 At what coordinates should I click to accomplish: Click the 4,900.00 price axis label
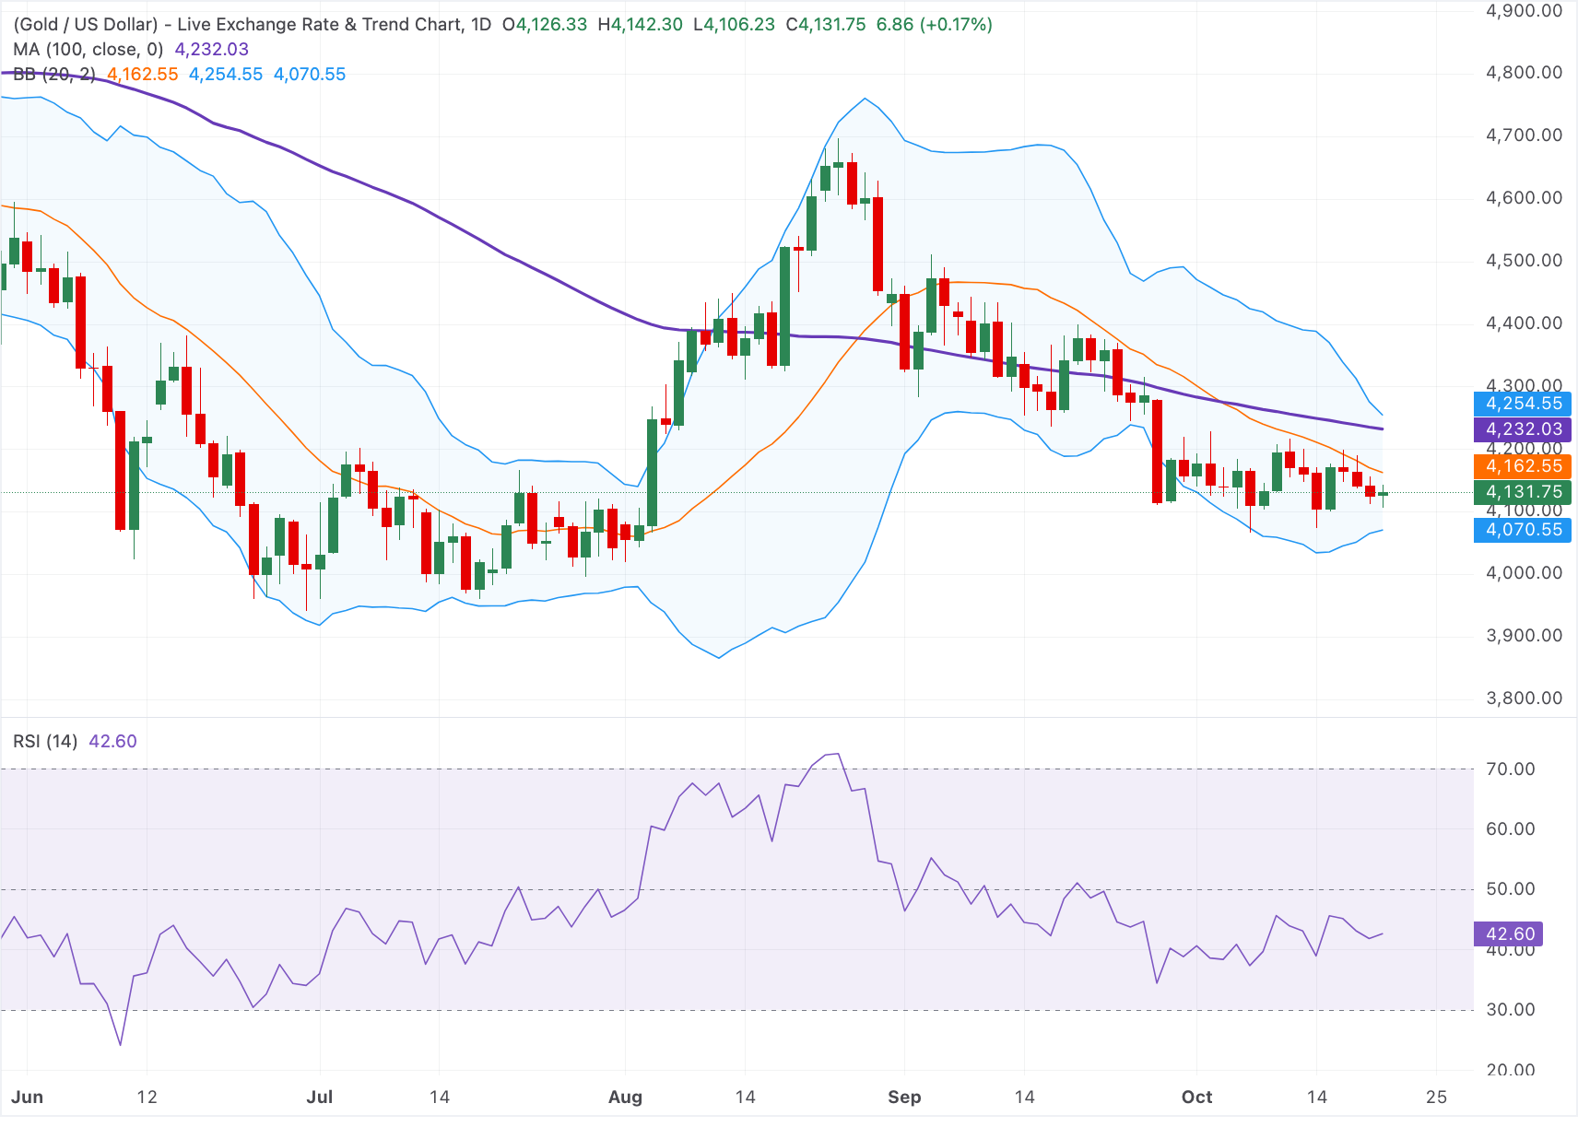tap(1525, 11)
